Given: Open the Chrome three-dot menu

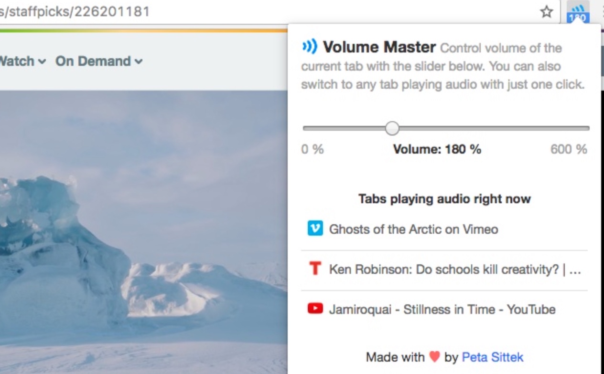Looking at the screenshot, I should click(x=601, y=12).
